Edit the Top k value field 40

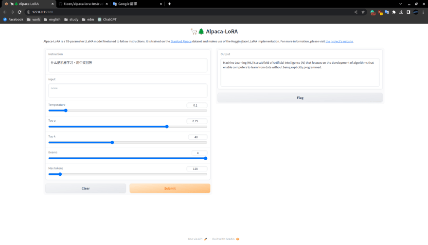(197, 137)
